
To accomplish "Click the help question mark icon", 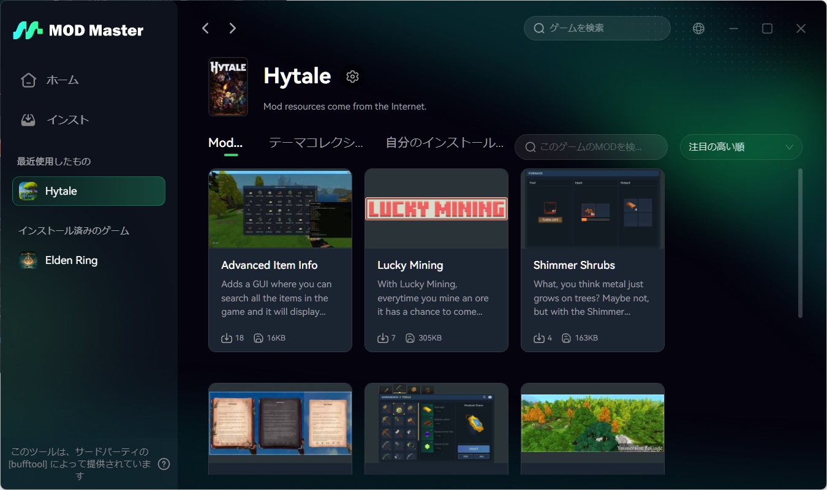I will (164, 464).
